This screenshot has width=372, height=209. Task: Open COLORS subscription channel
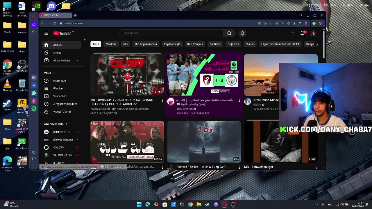62,147
